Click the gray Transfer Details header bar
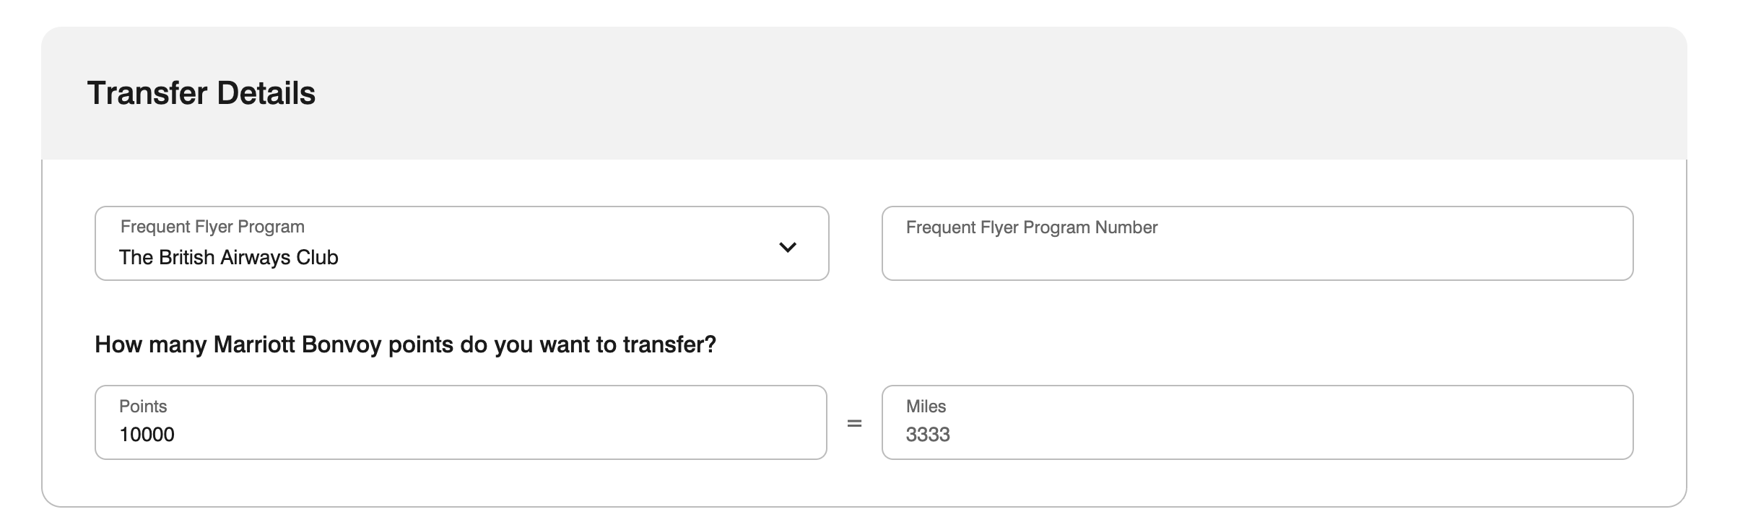The height and width of the screenshot is (530, 1743). [1011, 93]
